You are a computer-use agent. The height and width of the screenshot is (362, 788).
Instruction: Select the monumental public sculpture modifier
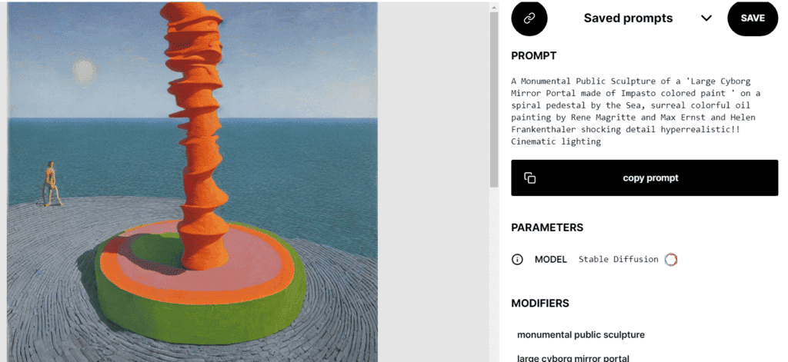tap(581, 334)
